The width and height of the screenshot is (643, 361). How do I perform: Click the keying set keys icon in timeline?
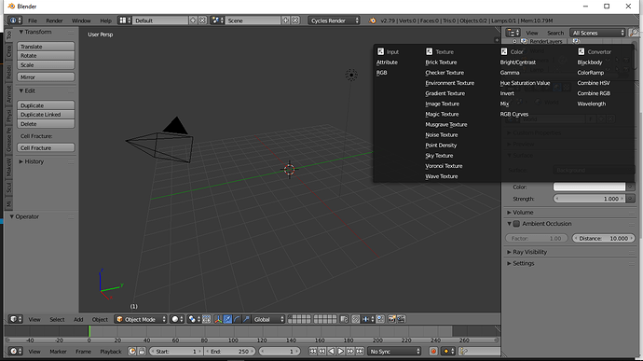464,351
